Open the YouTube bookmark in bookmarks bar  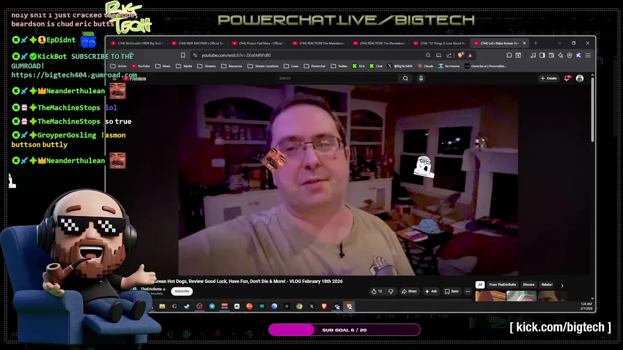coord(141,66)
